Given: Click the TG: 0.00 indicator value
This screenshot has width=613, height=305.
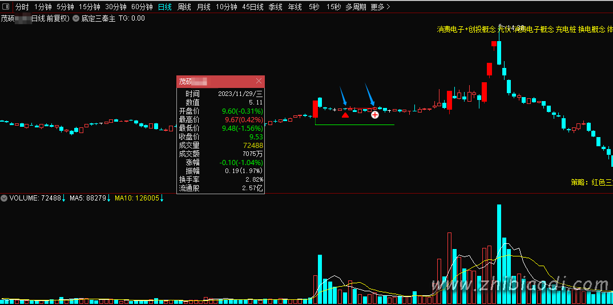Looking at the screenshot, I should click(131, 18).
